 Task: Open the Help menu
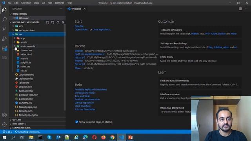69,3
